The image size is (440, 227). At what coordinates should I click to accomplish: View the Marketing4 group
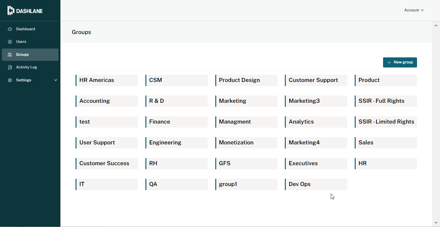(316, 143)
